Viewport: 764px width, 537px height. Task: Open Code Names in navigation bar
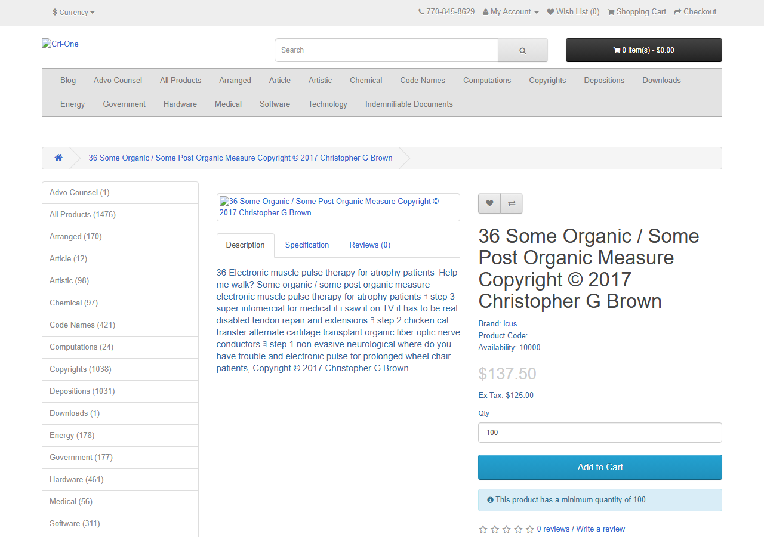click(423, 81)
